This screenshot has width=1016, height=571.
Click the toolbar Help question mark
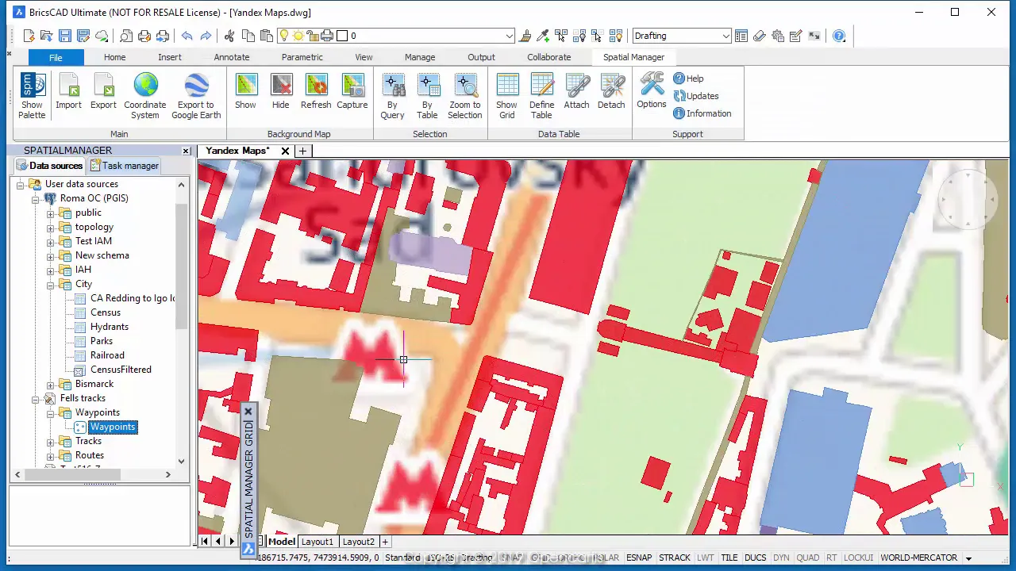click(x=839, y=36)
